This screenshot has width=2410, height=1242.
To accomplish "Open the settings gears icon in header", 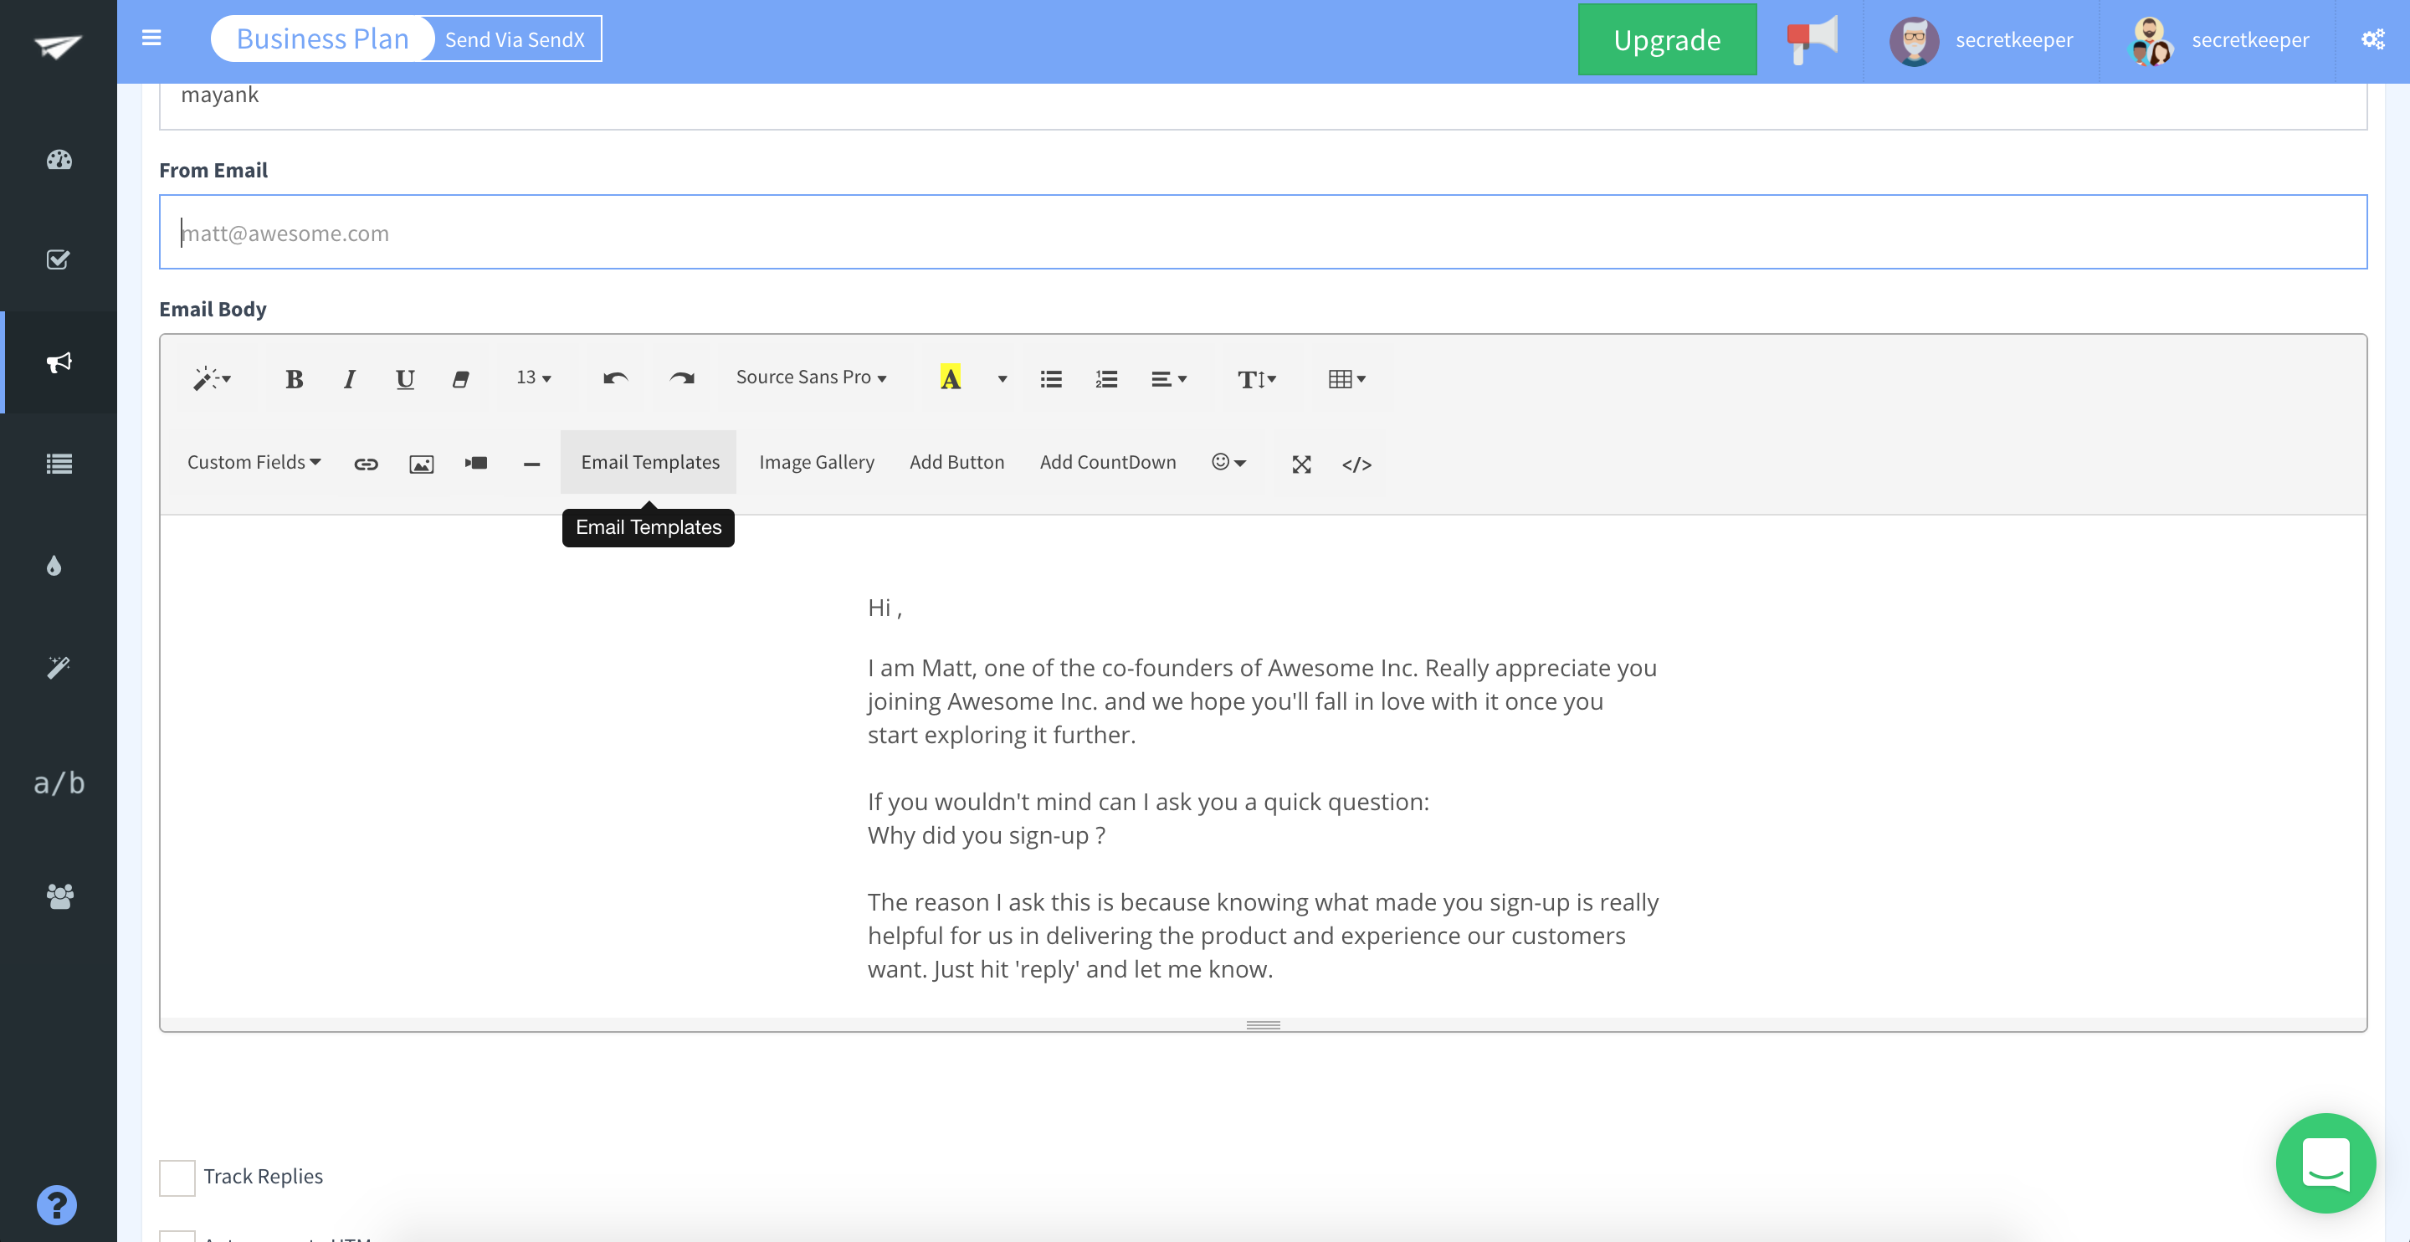I will (2373, 39).
